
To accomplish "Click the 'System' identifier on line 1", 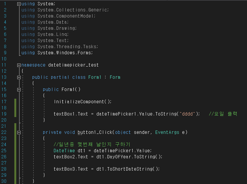I will (45, 4).
